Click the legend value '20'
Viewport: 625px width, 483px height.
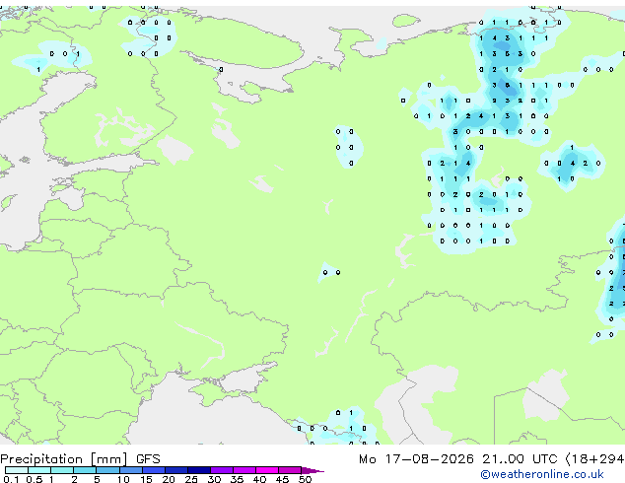click(x=169, y=479)
